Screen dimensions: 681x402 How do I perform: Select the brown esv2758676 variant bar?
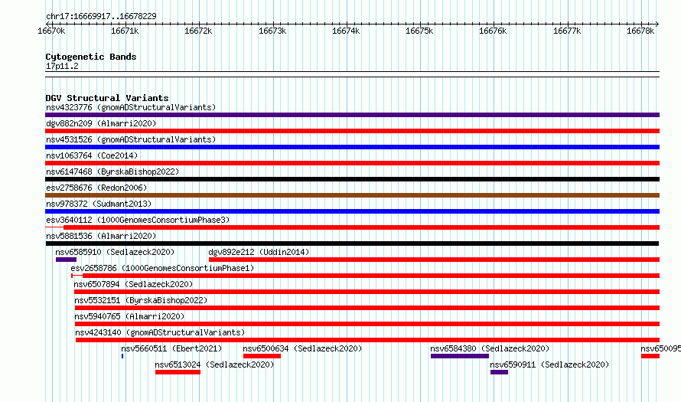[x=352, y=195]
